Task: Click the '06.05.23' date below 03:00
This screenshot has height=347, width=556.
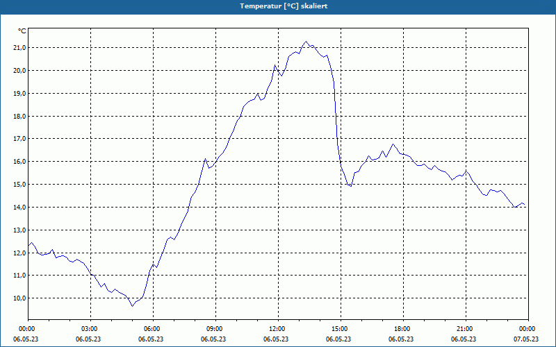Action: pyautogui.click(x=88, y=339)
